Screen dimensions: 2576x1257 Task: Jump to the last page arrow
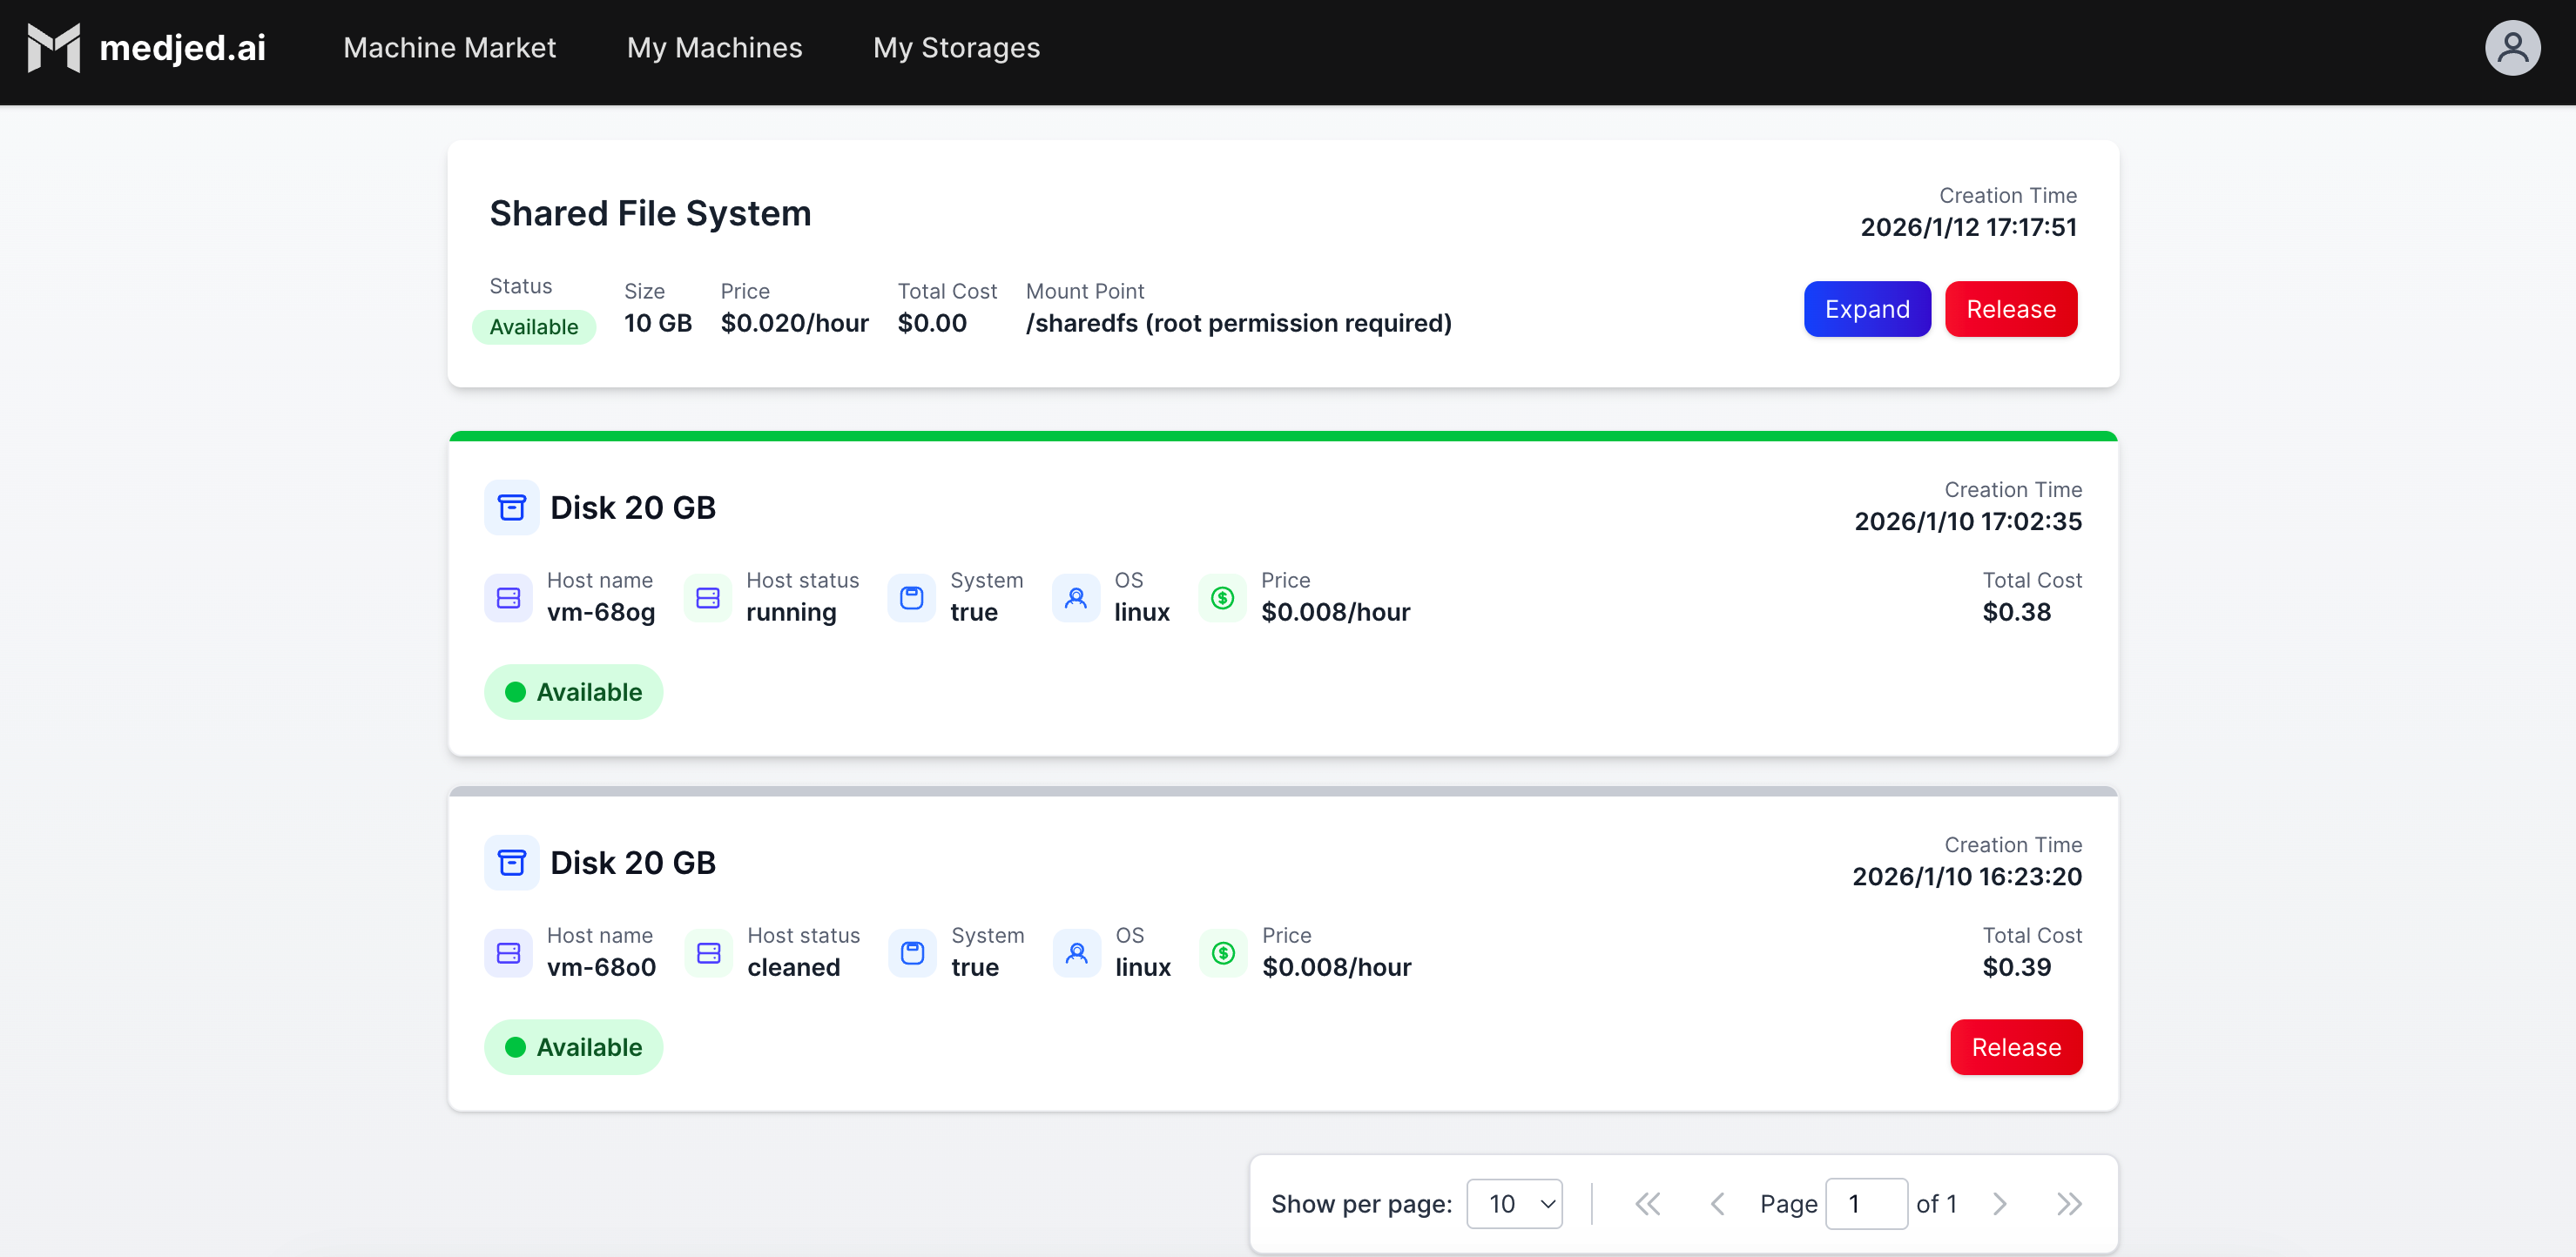pos(2068,1203)
